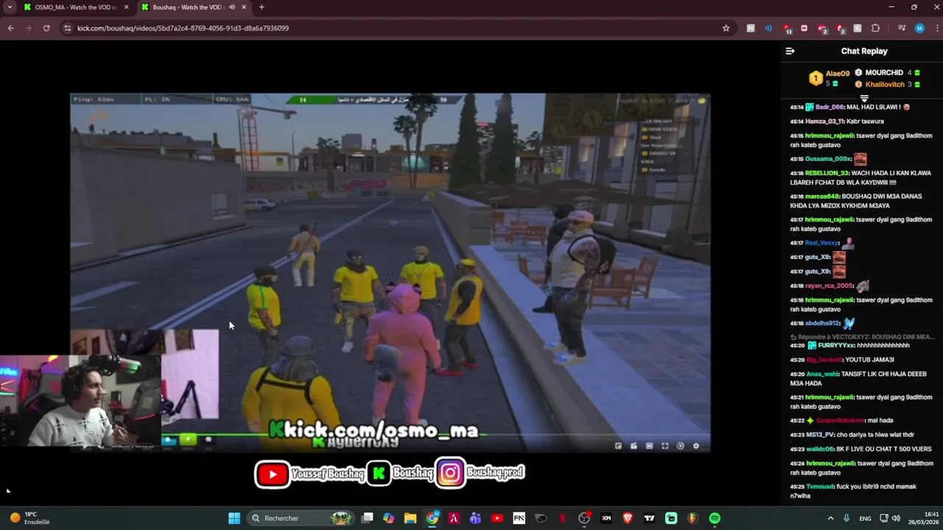Open TradingView from the taskbar

pyautogui.click(x=649, y=518)
